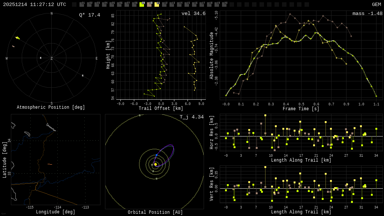Click the UTC timestamp at top left
The image size is (384, 216).
(x=34, y=4)
